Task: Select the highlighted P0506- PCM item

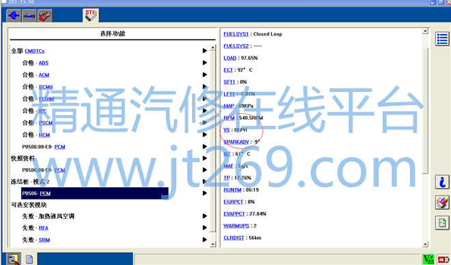Action: (94, 193)
